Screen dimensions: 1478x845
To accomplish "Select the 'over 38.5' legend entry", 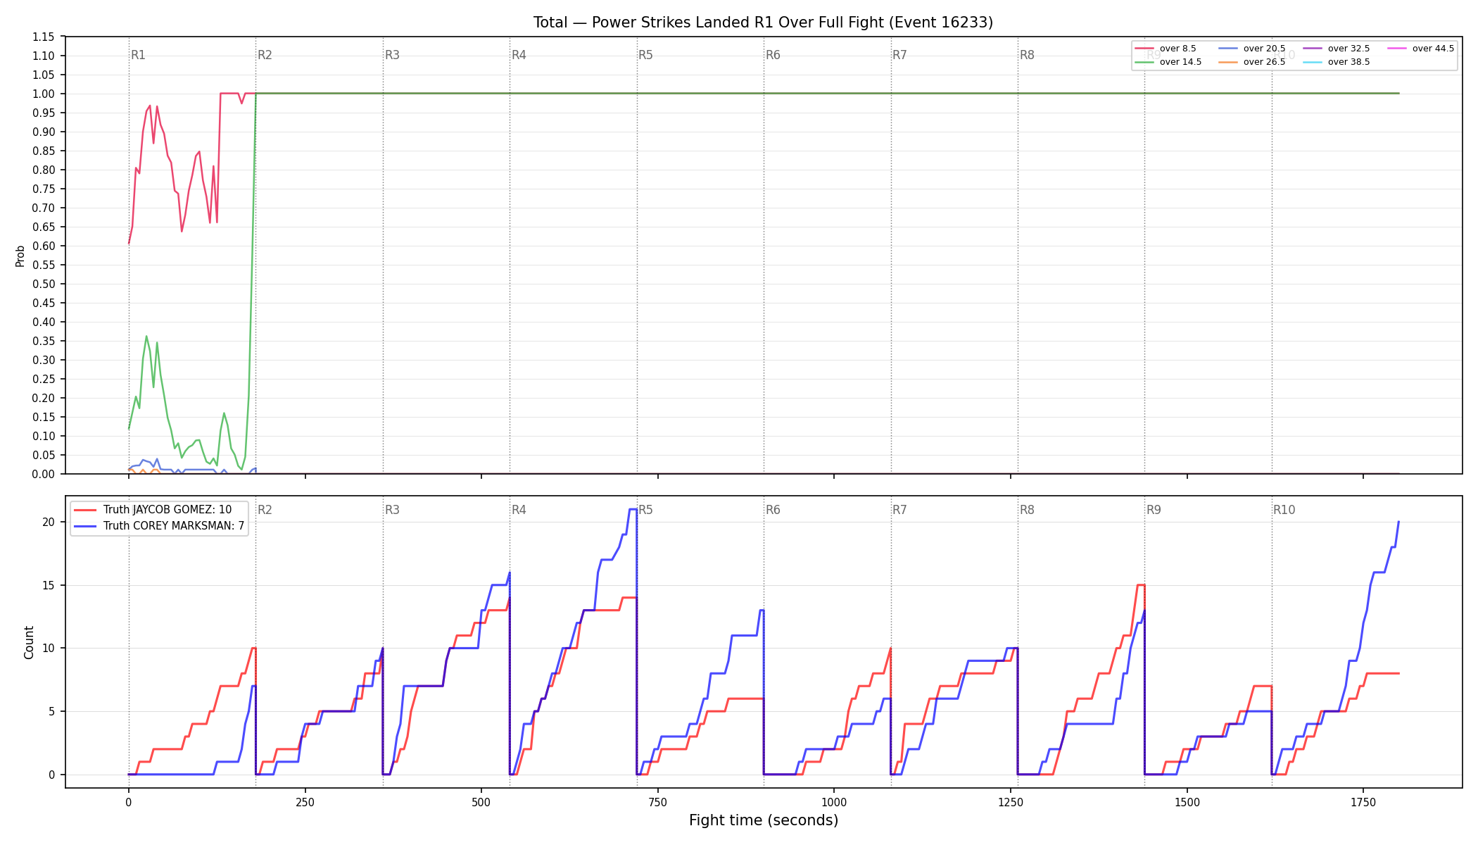I will (1337, 62).
